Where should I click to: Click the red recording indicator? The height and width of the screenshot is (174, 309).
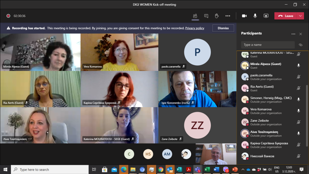coord(8,16)
